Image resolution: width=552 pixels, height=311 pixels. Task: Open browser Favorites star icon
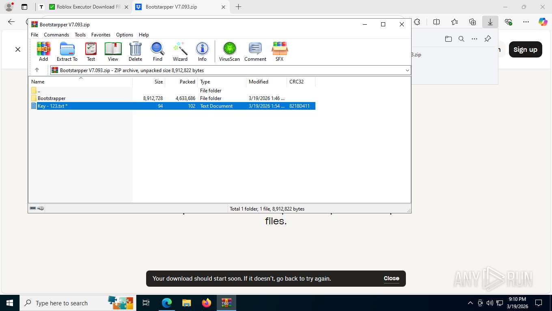454,22
